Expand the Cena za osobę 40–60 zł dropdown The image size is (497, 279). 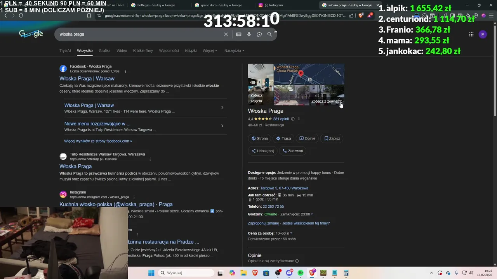click(291, 233)
